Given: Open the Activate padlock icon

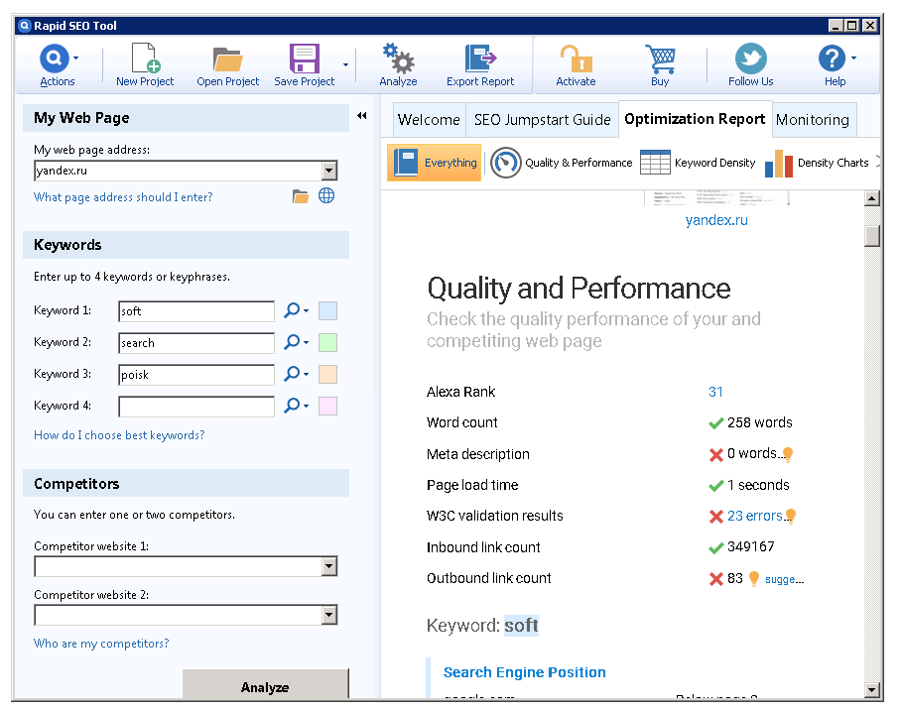Looking at the screenshot, I should point(575,57).
